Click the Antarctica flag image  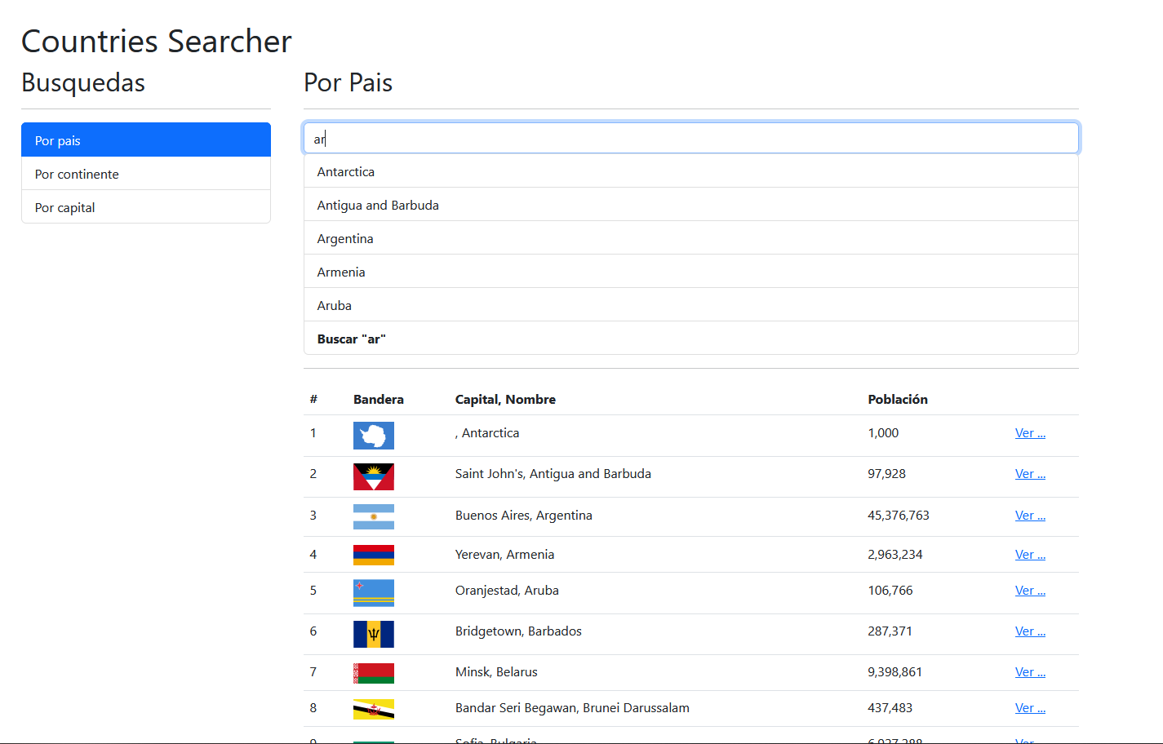click(x=374, y=436)
